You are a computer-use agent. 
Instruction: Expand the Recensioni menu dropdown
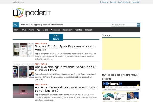68,30
